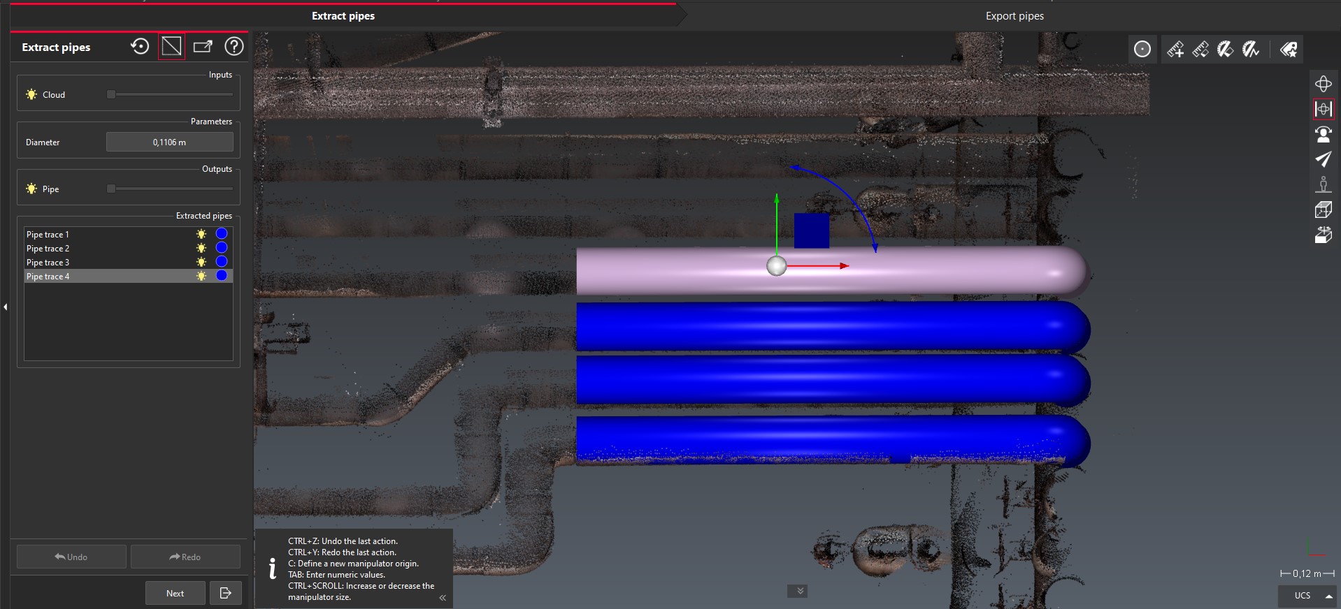Toggle Cloud visibility lightbulb
1341x609 pixels.
31,94
